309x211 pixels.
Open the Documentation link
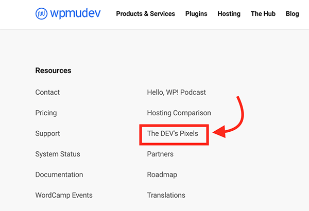[59, 175]
